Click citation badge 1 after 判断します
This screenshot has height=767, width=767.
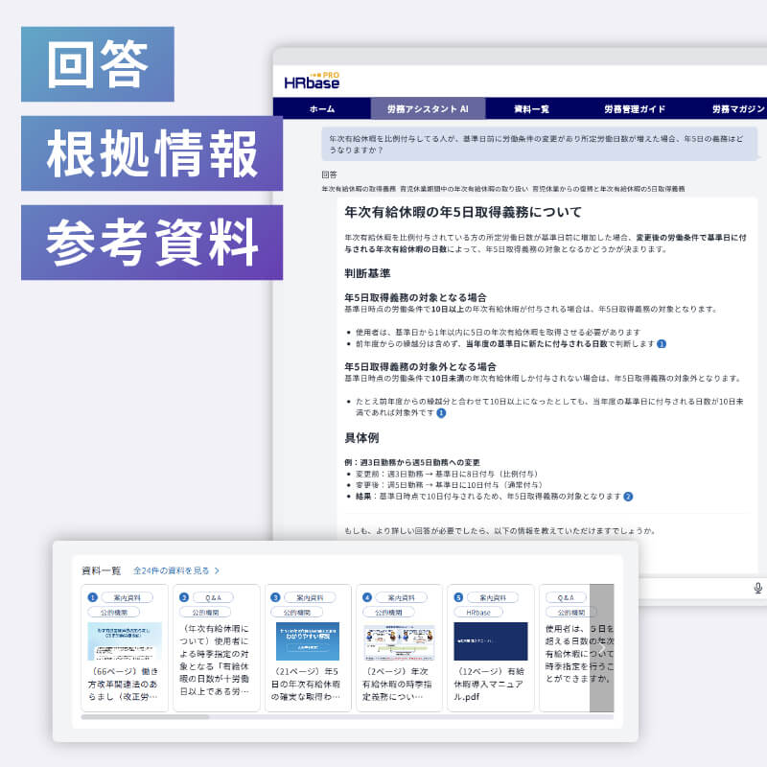(x=662, y=343)
